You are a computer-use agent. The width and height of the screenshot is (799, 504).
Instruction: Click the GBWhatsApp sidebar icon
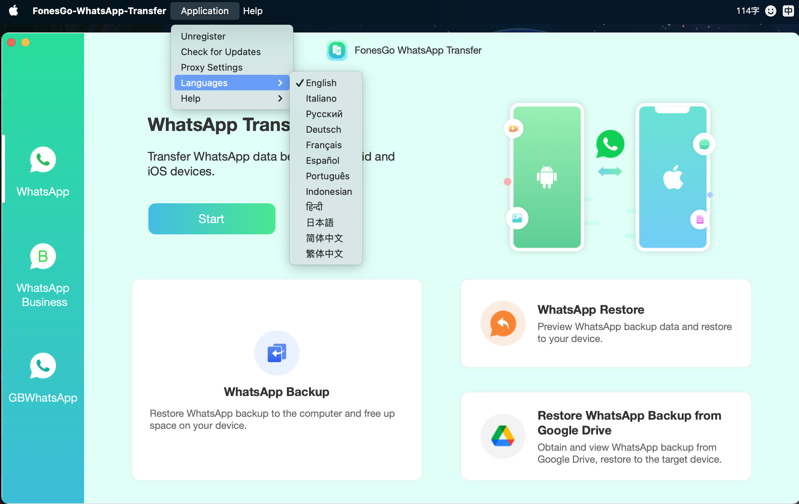pyautogui.click(x=43, y=366)
